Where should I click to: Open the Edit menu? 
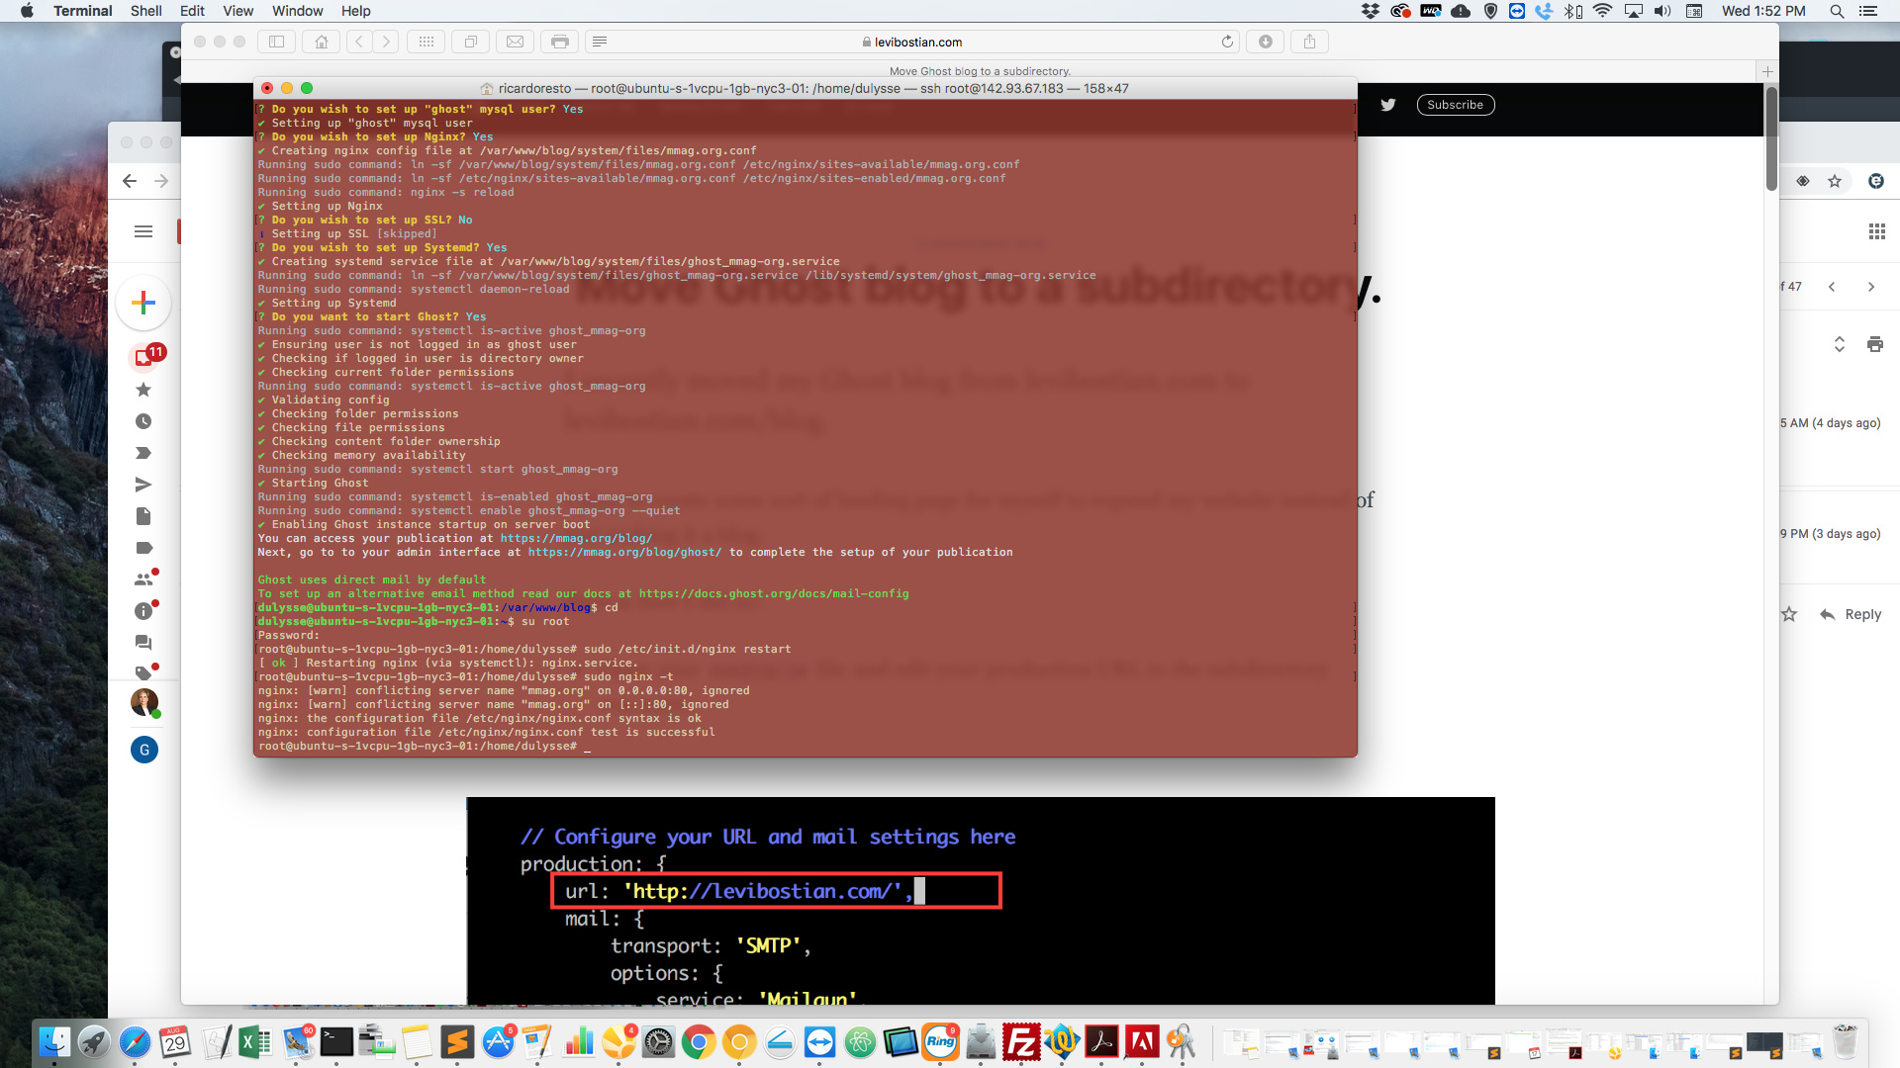192,11
